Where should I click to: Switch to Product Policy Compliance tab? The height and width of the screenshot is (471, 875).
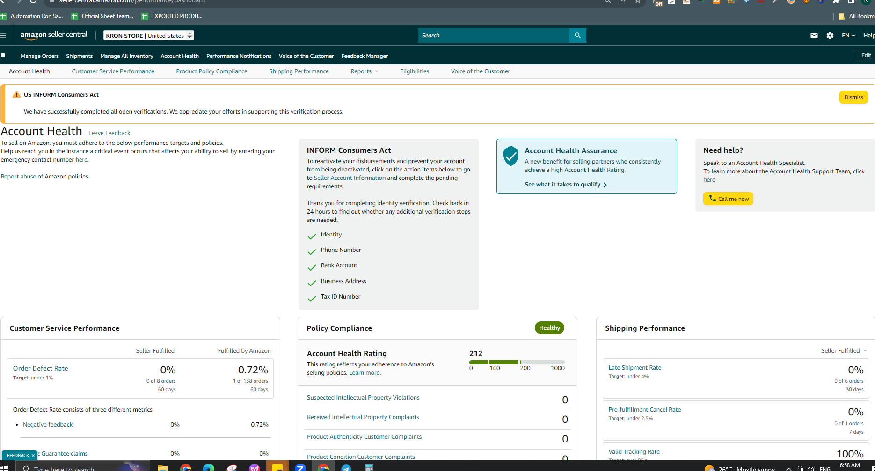tap(211, 71)
